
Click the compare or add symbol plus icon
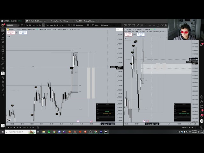pyautogui.click(x=22, y=25)
